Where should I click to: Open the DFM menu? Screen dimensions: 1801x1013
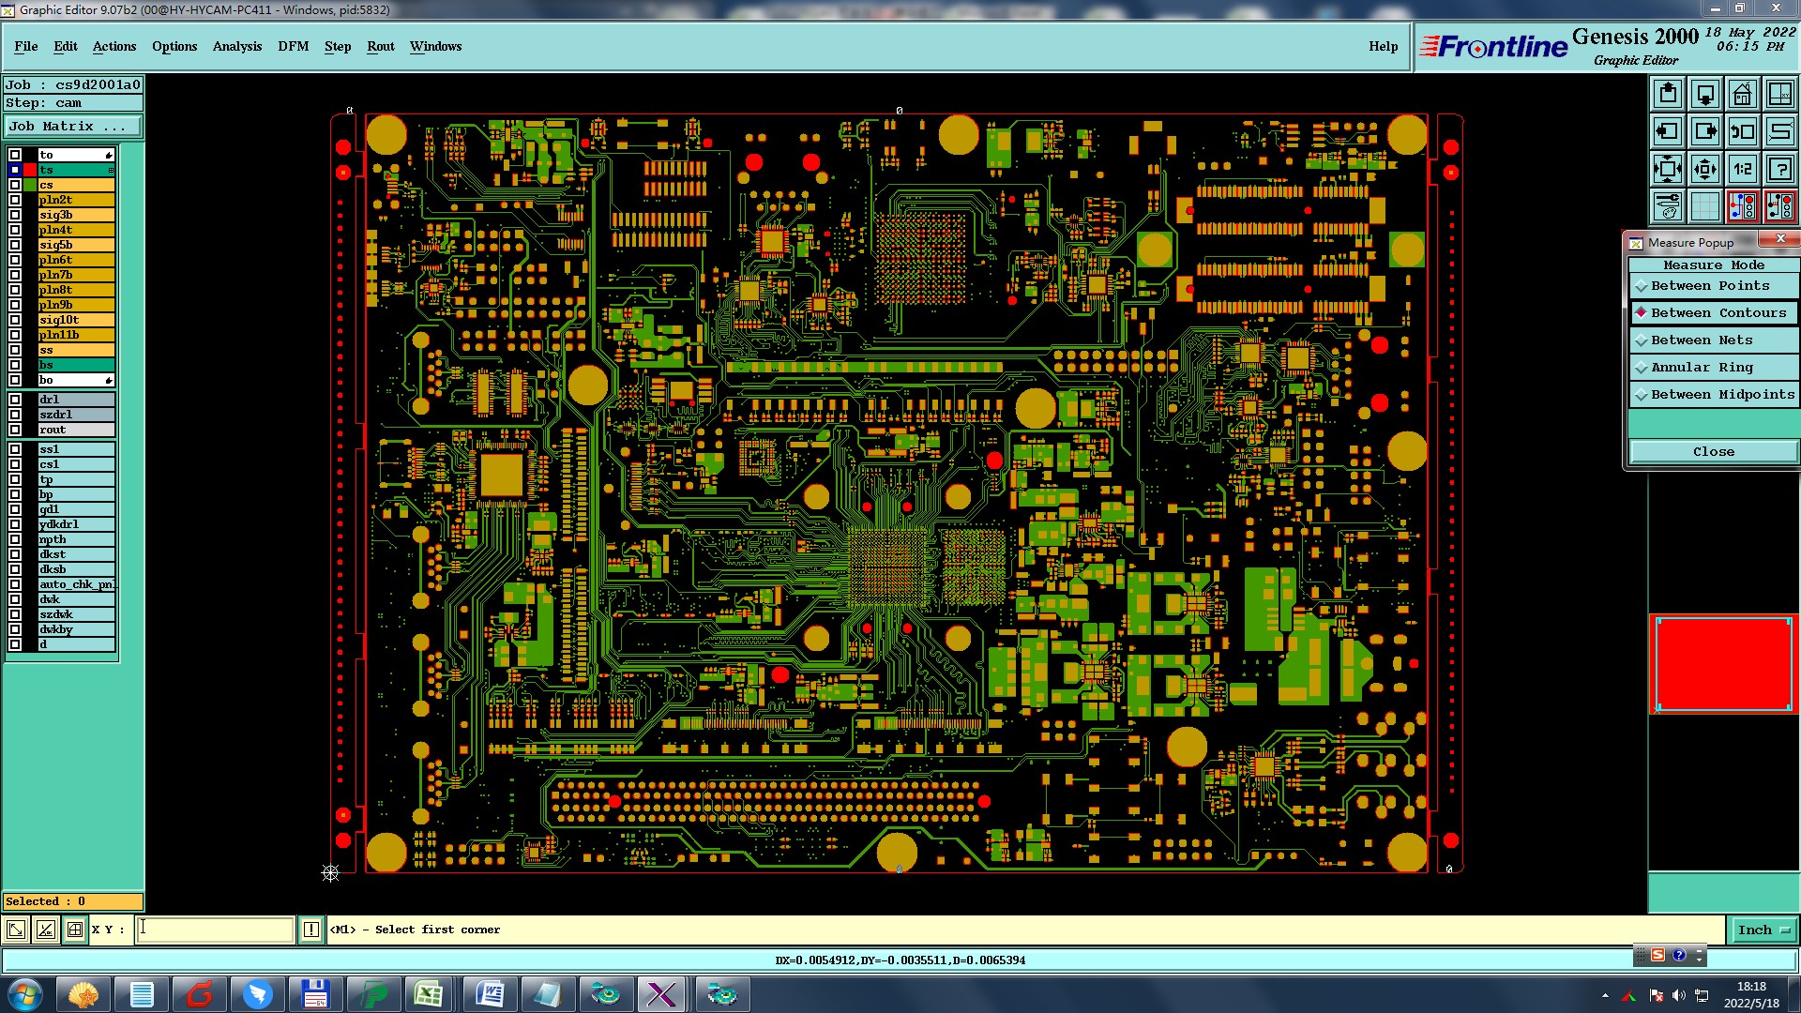[293, 46]
